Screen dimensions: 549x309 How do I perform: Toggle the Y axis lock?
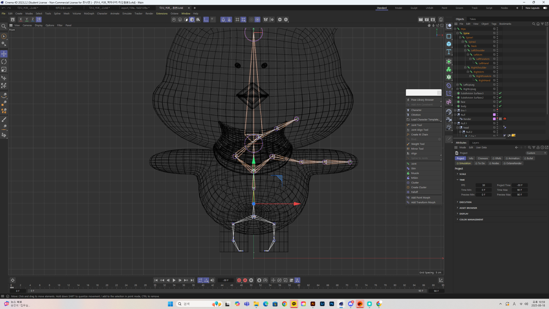pyautogui.click(x=27, y=19)
